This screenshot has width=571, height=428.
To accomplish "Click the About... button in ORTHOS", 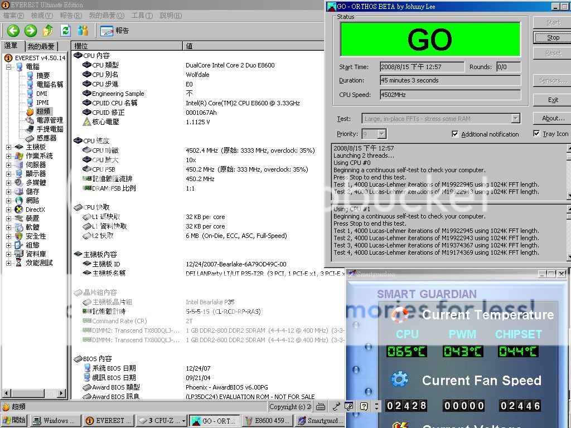I will [x=553, y=118].
